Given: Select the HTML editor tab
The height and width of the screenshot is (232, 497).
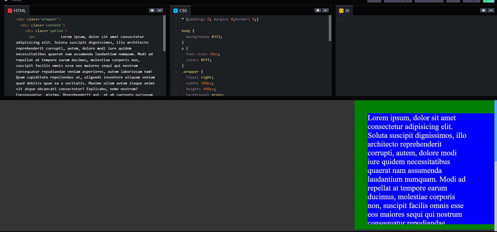Looking at the screenshot, I should 17,11.
